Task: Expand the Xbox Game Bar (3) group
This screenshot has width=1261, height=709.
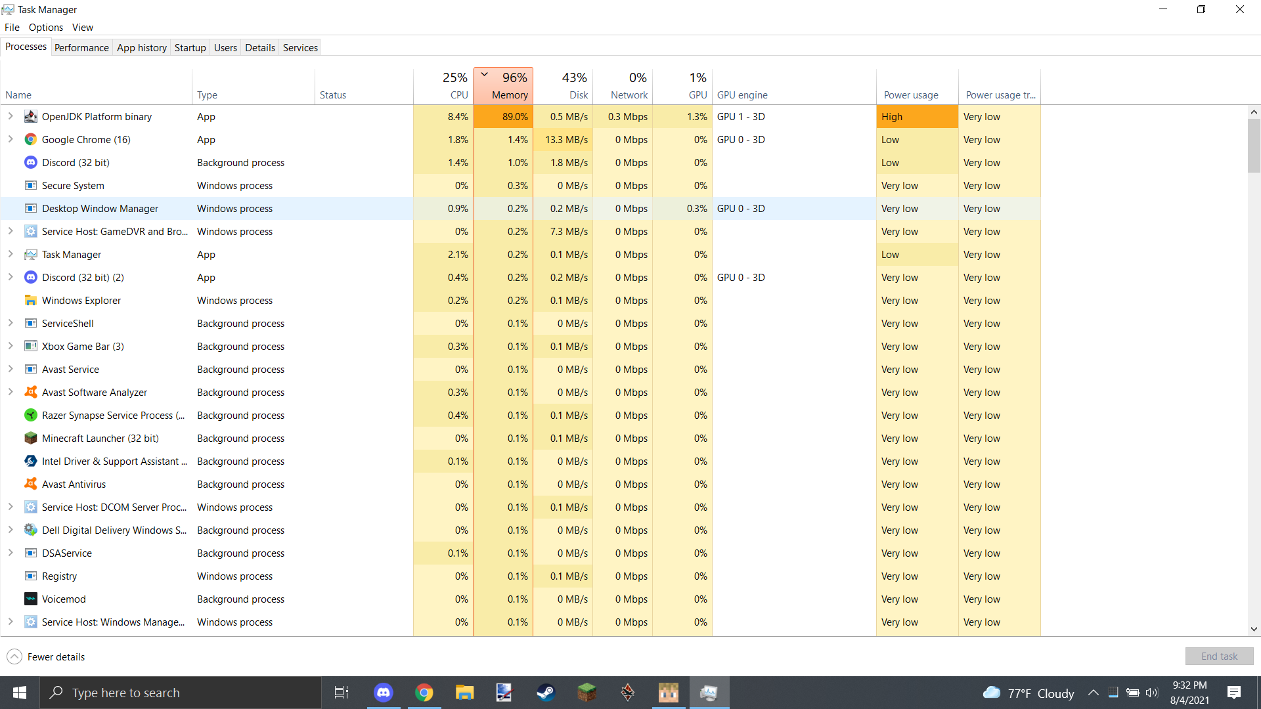Action: [x=11, y=347]
